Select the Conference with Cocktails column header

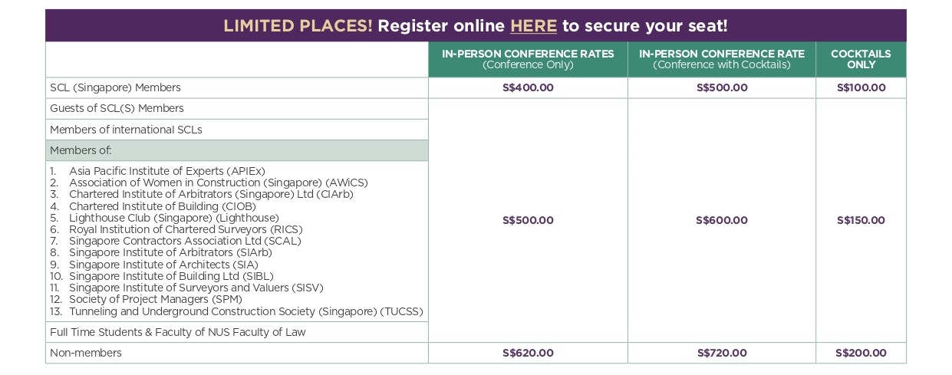[x=721, y=59]
